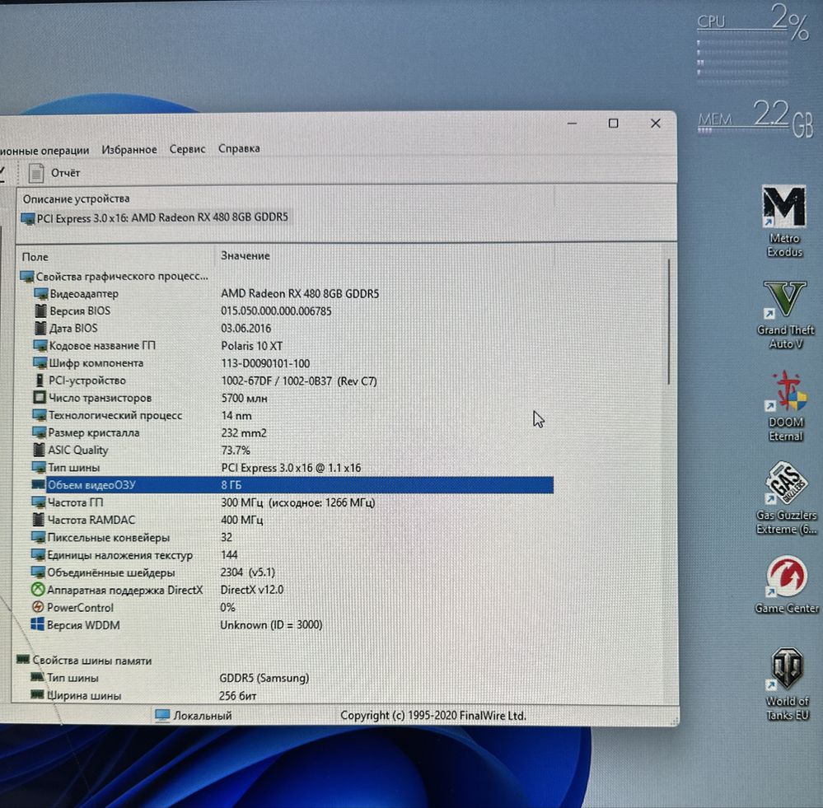
Task: Click the 73.7% ASIC Quality value
Action: click(235, 451)
